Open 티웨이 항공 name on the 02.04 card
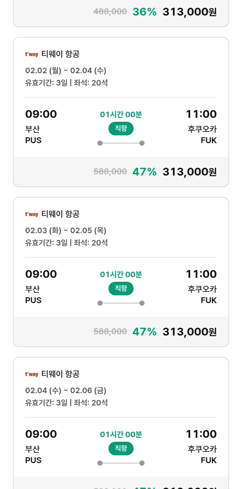This screenshot has height=489, width=242. click(x=60, y=374)
